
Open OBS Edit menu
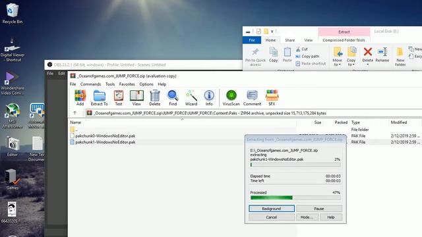coord(61,73)
